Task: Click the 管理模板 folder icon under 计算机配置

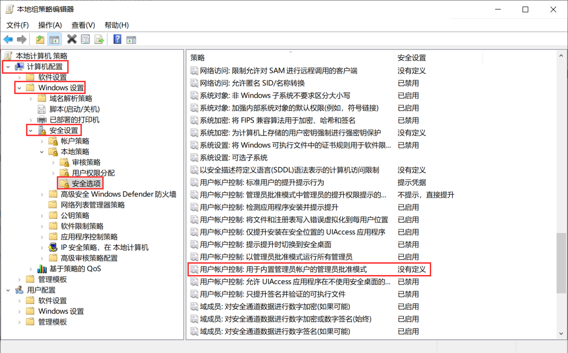Action: tap(30, 279)
